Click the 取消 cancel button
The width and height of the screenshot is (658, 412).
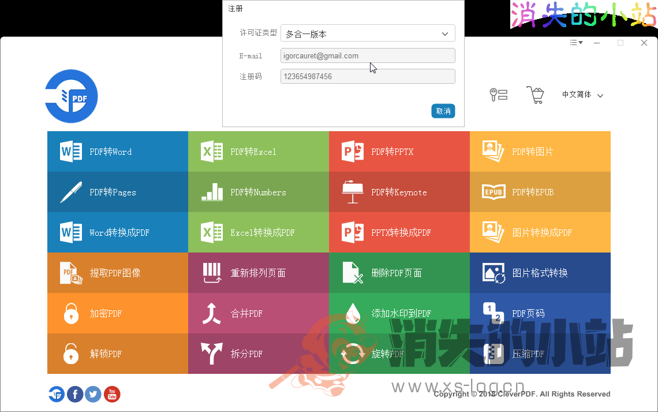coord(443,111)
